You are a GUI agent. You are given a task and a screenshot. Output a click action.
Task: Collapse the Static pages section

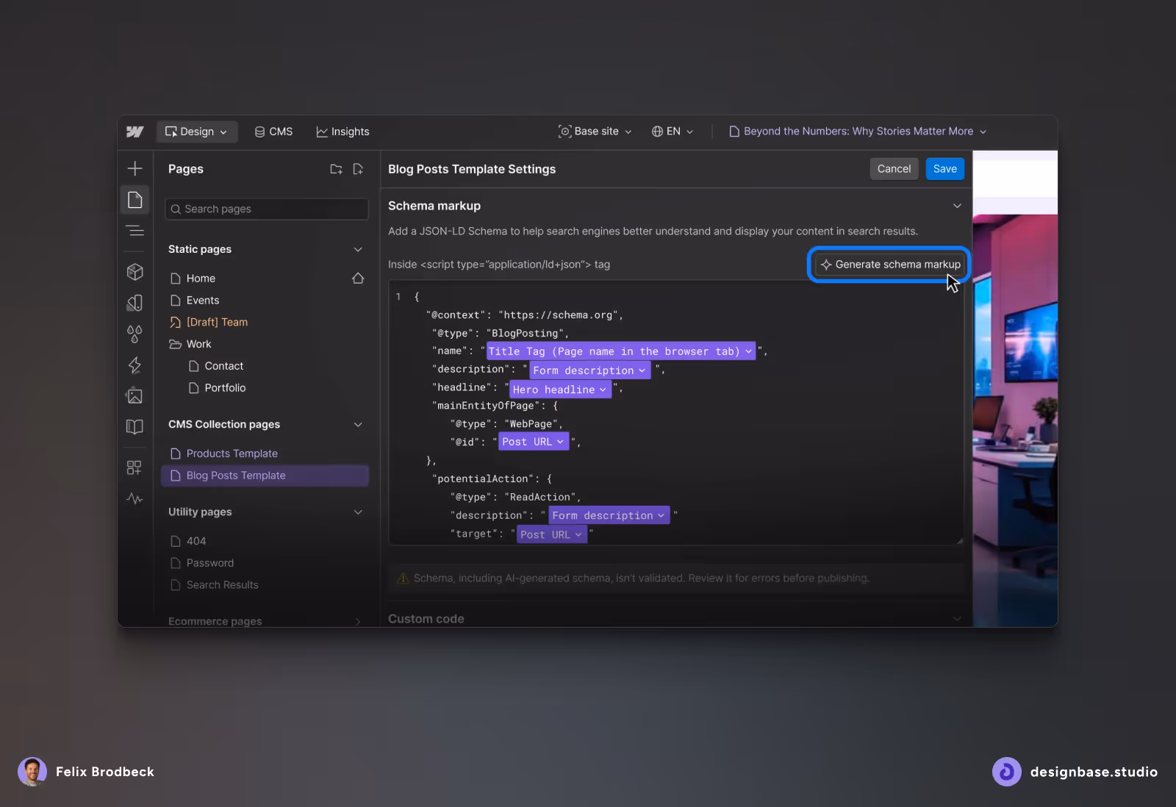(358, 249)
